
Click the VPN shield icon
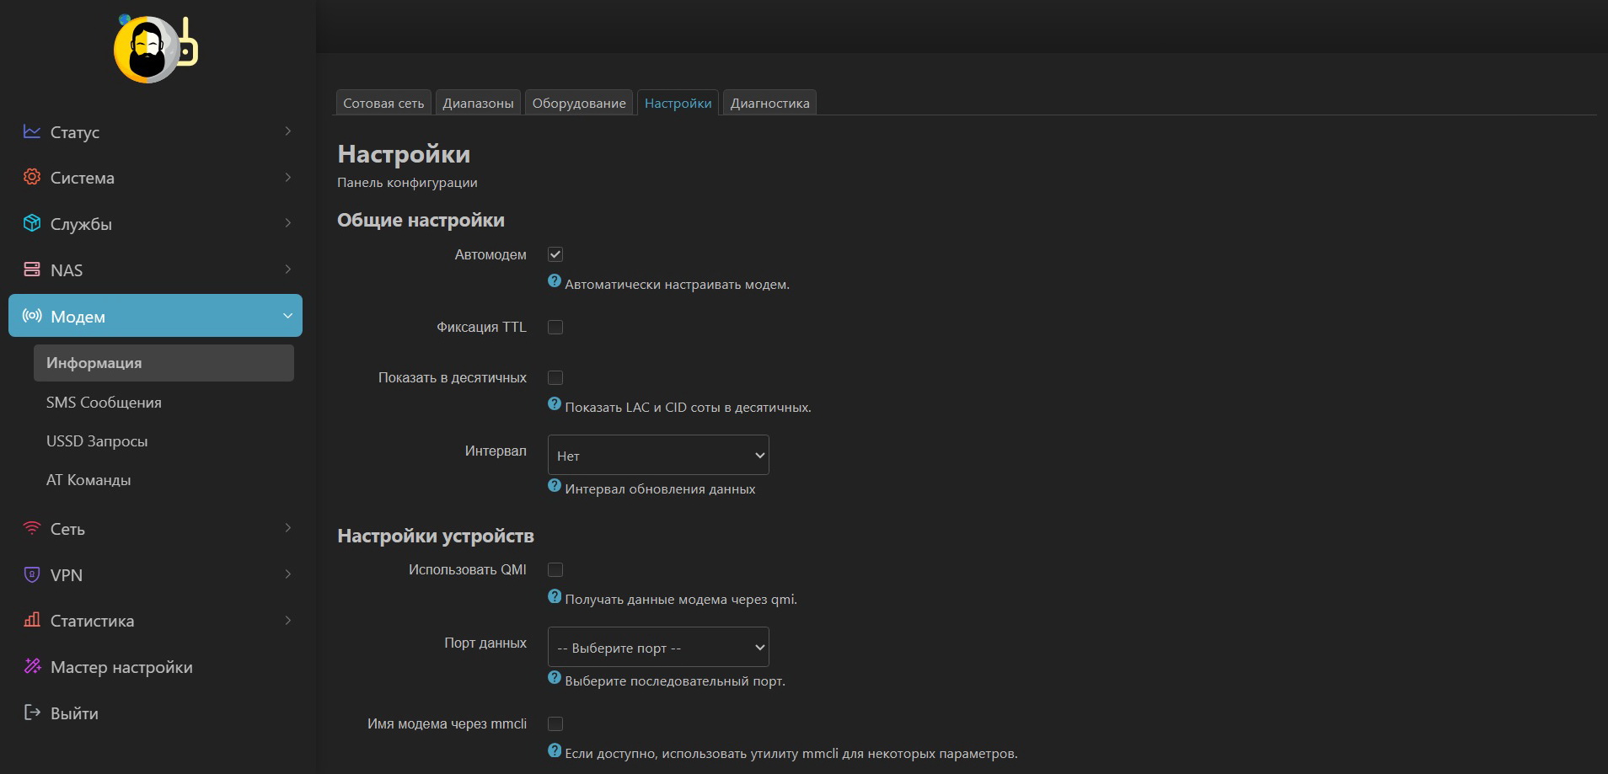[32, 574]
